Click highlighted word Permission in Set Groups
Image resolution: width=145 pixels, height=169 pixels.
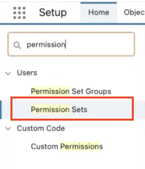(50, 91)
